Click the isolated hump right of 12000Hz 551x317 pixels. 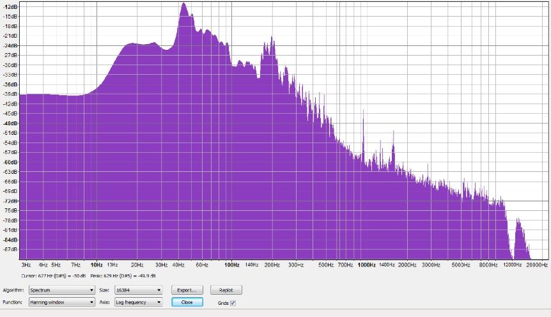(518, 224)
